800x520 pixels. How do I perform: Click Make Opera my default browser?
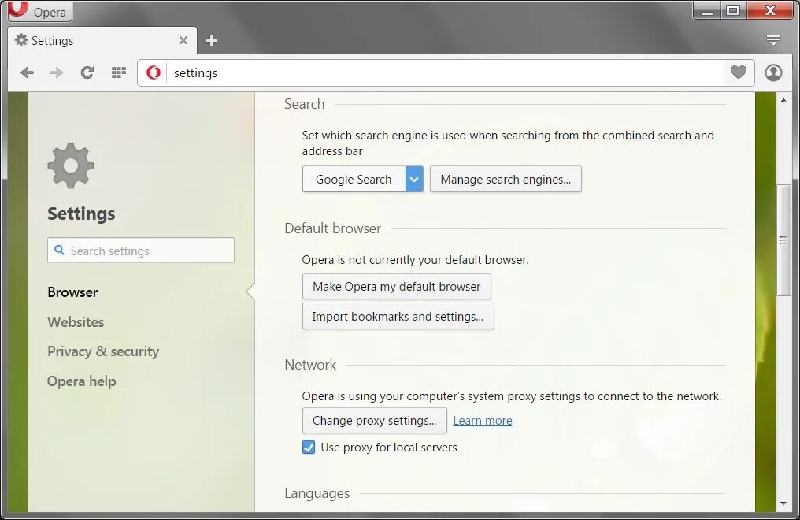tap(396, 286)
